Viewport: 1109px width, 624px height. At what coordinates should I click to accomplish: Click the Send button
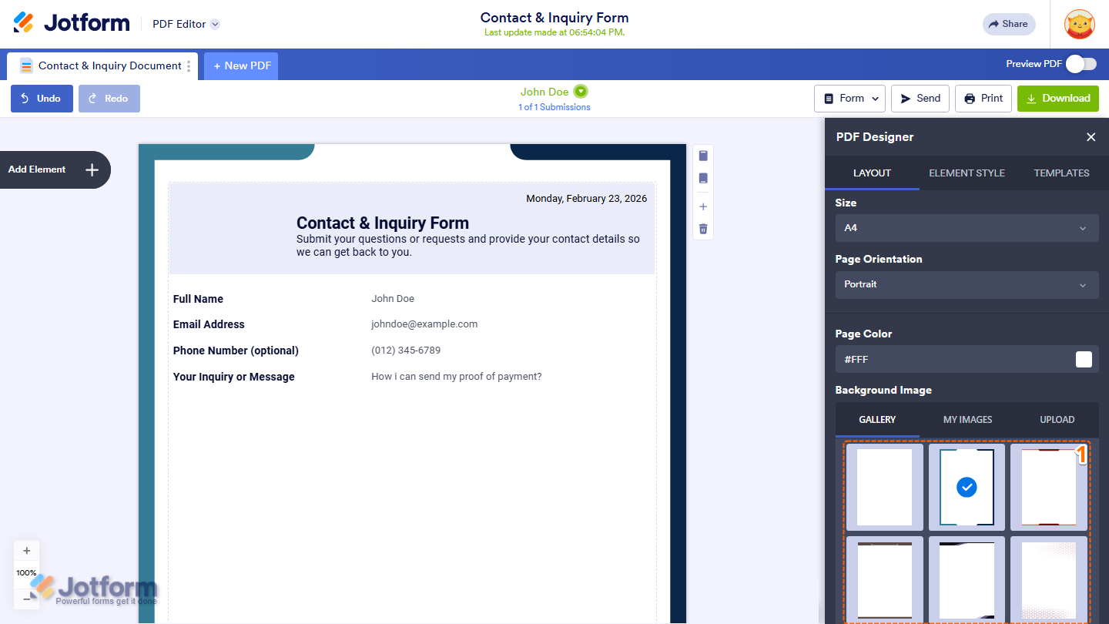point(920,98)
